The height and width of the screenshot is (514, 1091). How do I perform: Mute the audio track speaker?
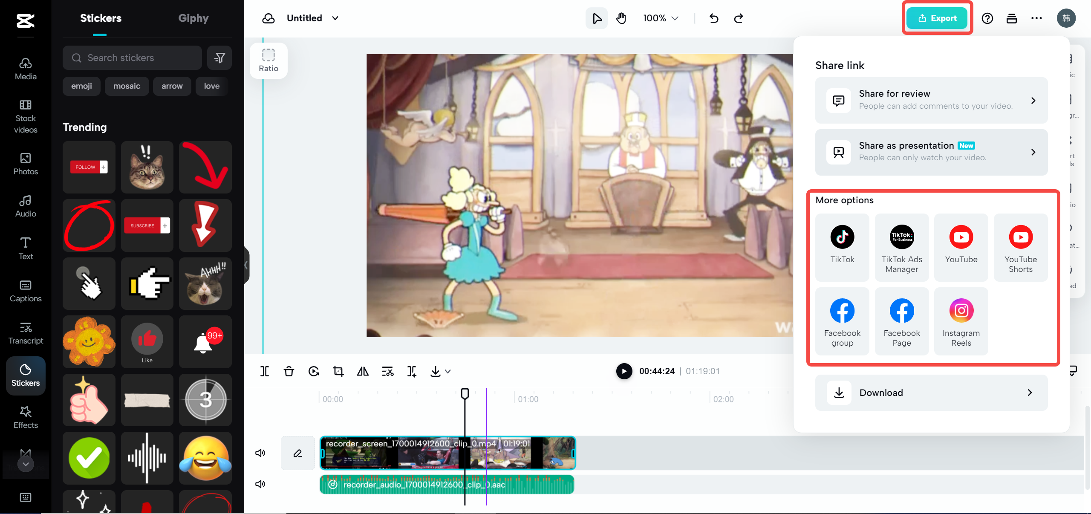pos(260,484)
